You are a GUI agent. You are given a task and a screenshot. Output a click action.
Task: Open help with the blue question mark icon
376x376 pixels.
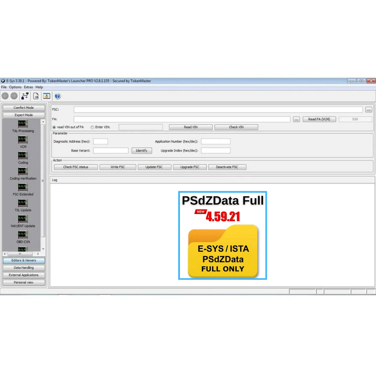pyautogui.click(x=57, y=96)
